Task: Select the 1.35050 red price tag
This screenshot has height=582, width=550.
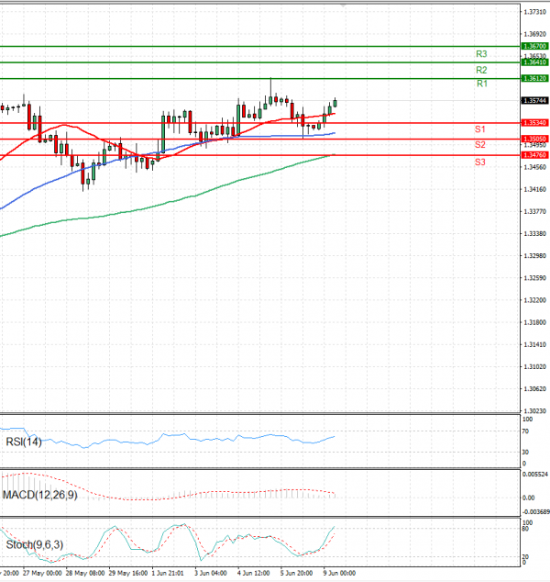Action: pos(534,139)
